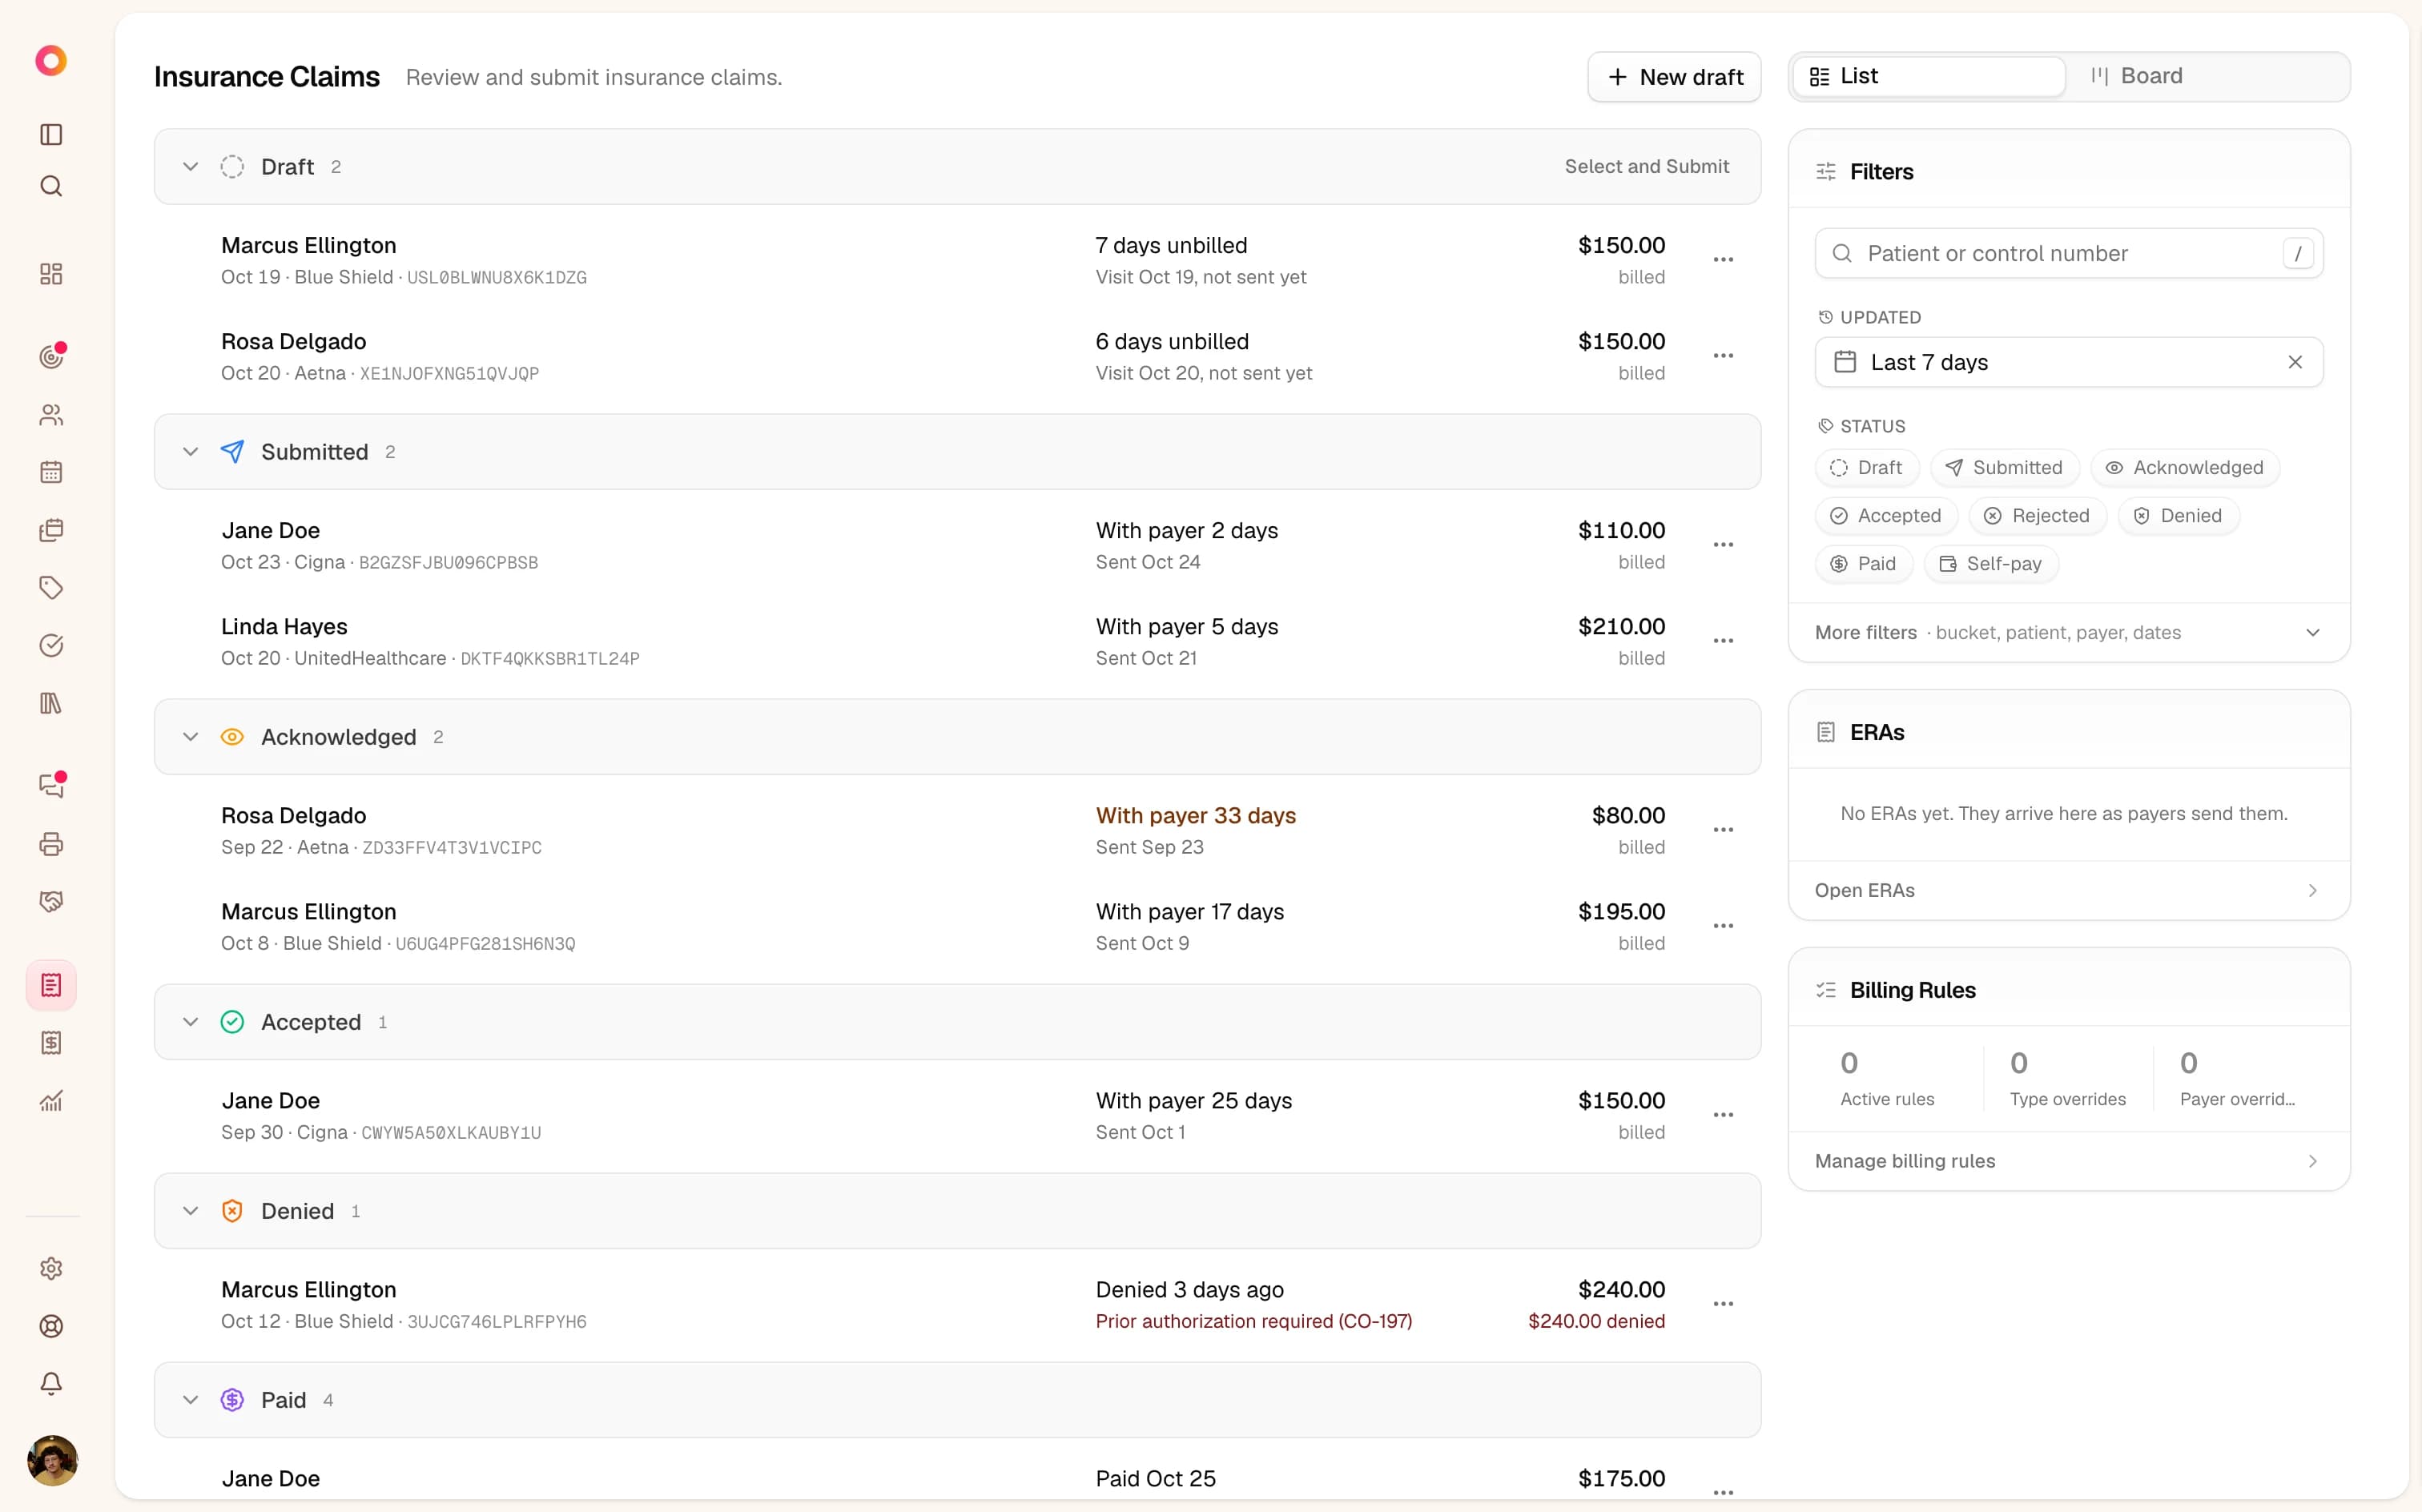Open the dashboard grid icon

click(x=51, y=274)
